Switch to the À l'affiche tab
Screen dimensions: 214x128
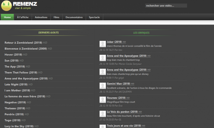(x=23, y=17)
